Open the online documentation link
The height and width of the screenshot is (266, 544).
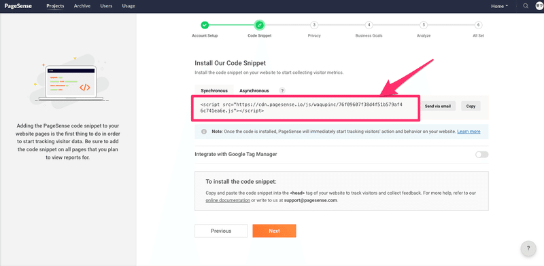tap(228, 200)
